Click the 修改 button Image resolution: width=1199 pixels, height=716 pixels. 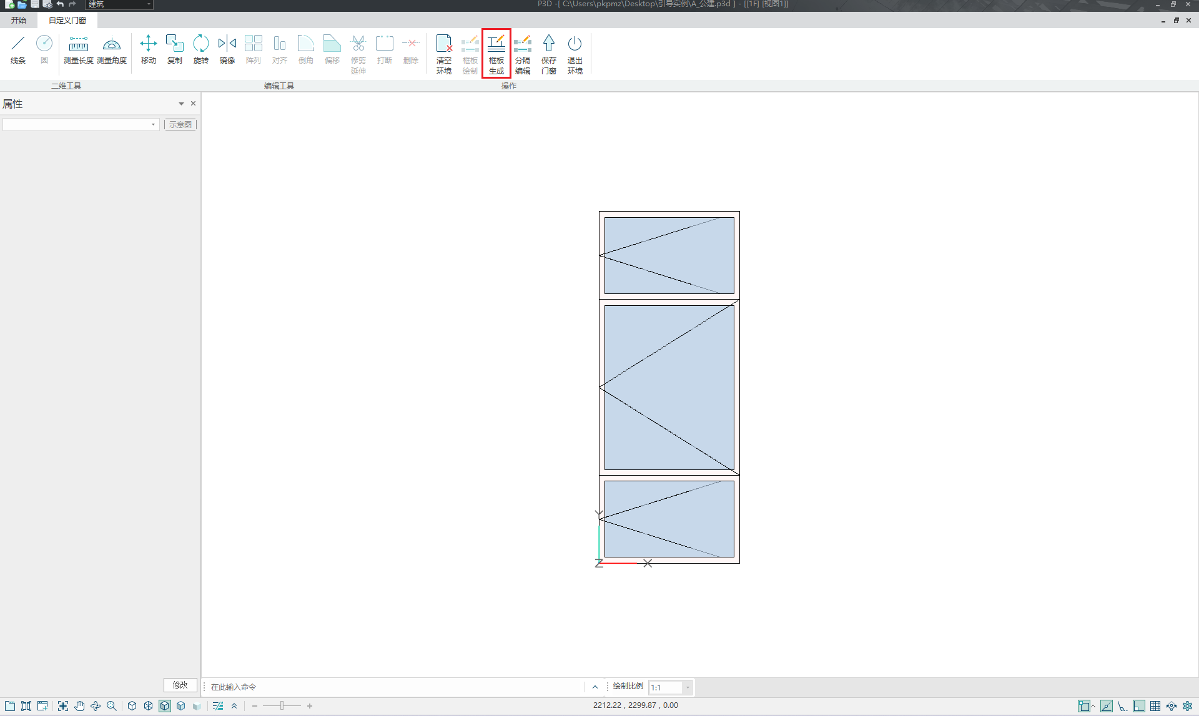click(180, 685)
